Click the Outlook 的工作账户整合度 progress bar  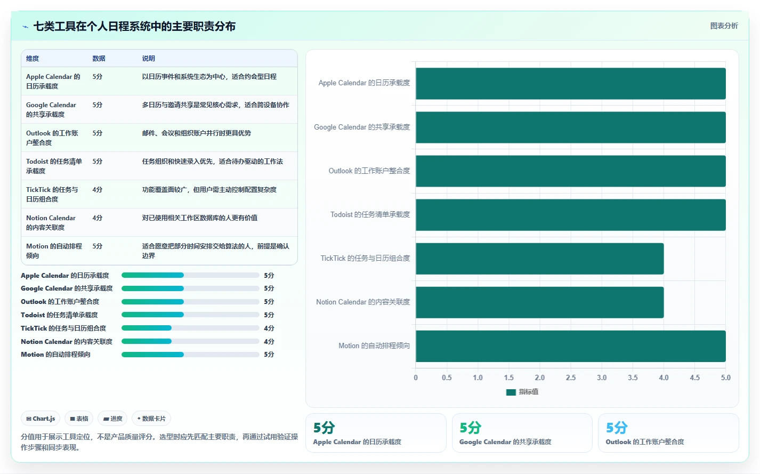pyautogui.click(x=190, y=302)
